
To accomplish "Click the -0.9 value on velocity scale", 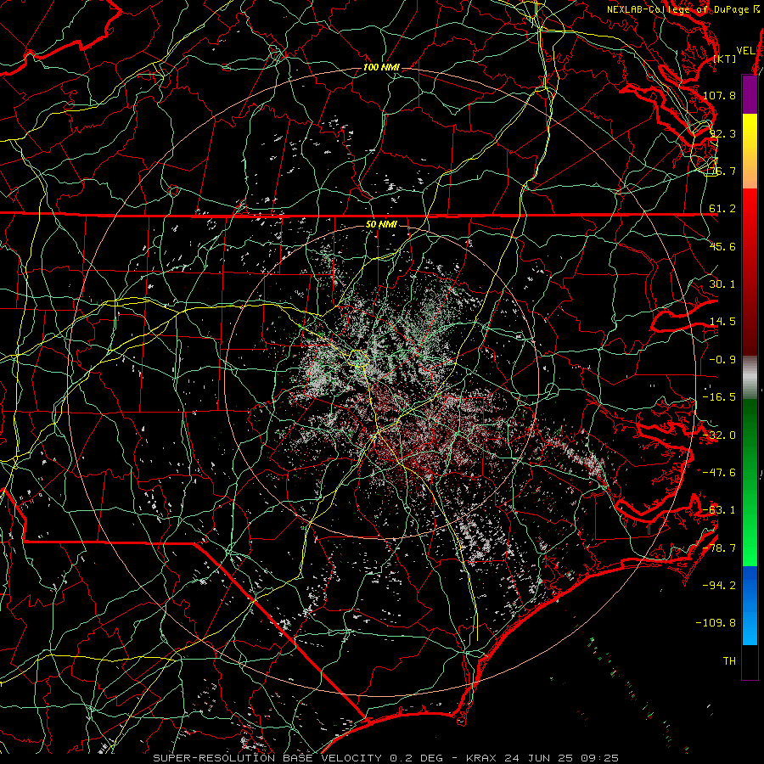I will [722, 360].
